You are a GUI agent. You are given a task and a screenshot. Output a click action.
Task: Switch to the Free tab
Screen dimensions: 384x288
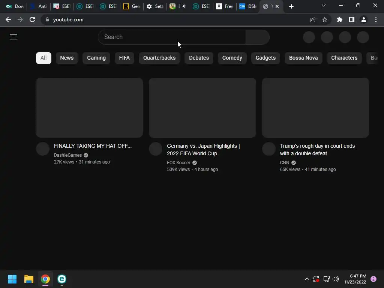[x=225, y=6]
